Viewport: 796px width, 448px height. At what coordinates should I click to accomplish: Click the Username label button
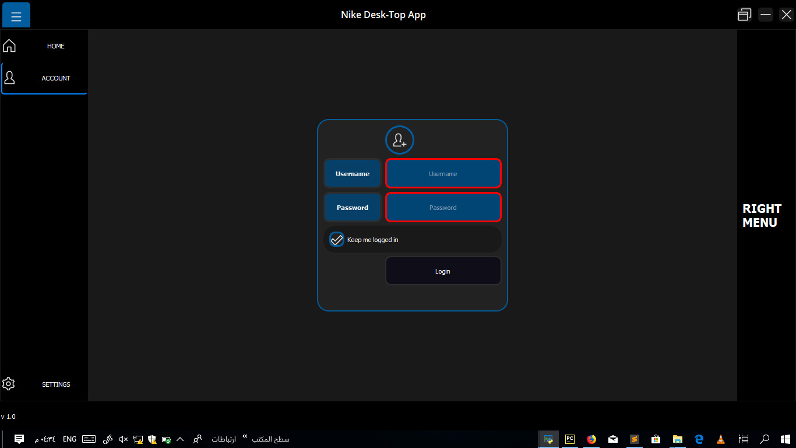[352, 173]
